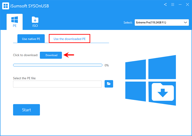Click the iSumsoft SYSOnUSB logo icon
The height and width of the screenshot is (136, 192).
coord(6,6)
